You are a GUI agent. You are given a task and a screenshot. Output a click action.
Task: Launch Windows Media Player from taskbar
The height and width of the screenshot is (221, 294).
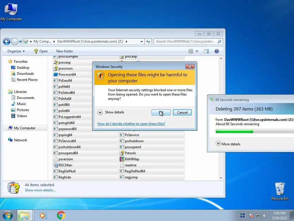(42, 215)
